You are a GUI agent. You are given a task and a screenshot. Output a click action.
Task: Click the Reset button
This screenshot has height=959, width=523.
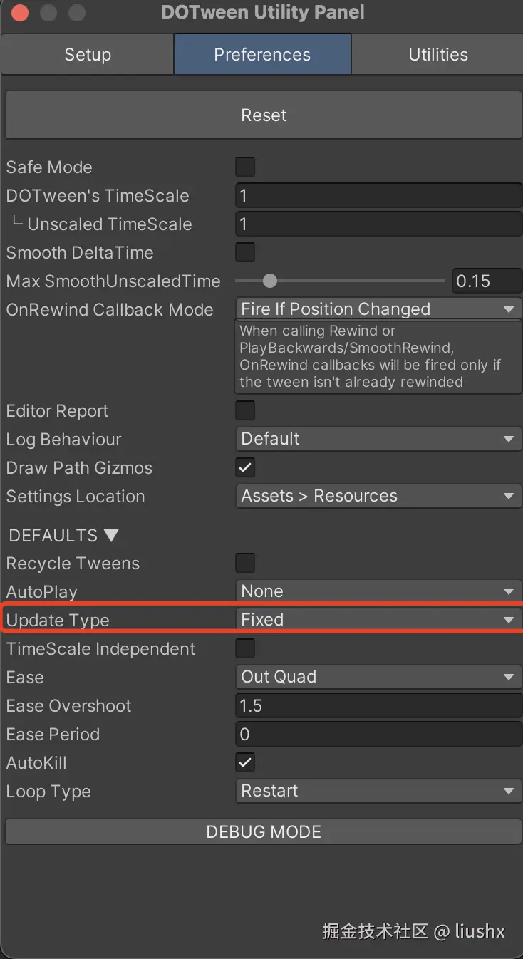264,115
